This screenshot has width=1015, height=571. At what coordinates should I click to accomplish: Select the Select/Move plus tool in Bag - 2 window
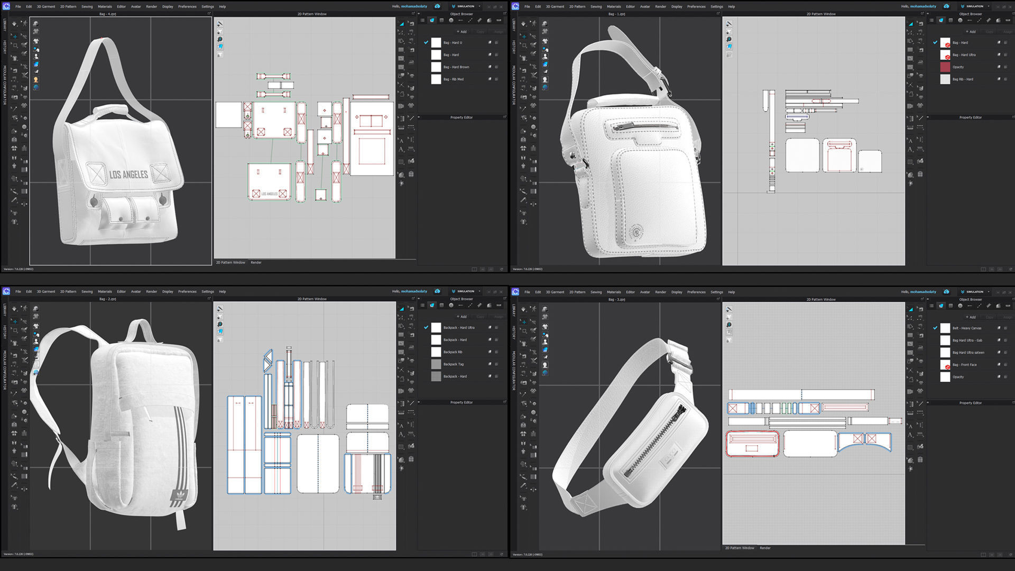point(15,321)
